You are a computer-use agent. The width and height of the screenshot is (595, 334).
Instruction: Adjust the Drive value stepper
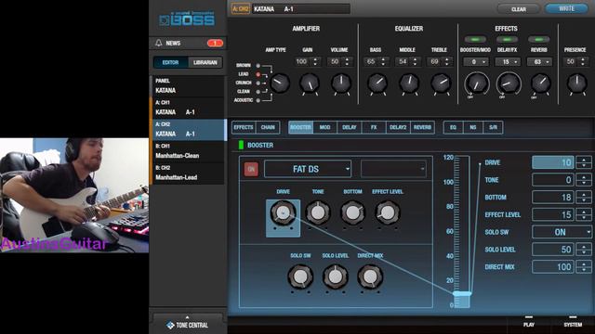click(584, 162)
